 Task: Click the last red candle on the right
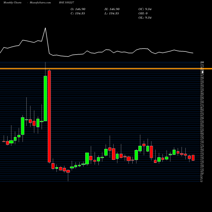coord(193,158)
